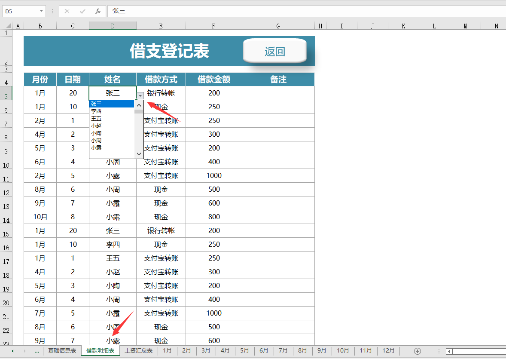Select the 800 amount cell
The image size is (506, 359).
pyautogui.click(x=214, y=217)
